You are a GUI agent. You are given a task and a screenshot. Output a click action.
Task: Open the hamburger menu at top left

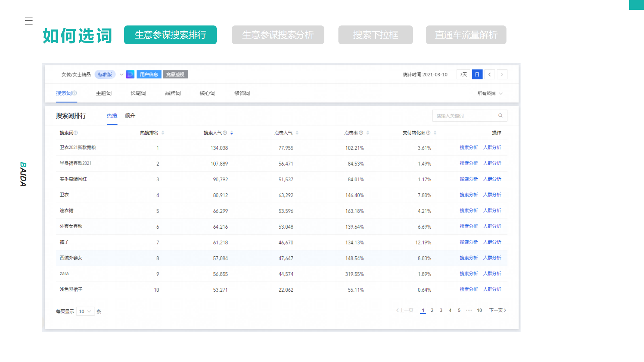29,20
